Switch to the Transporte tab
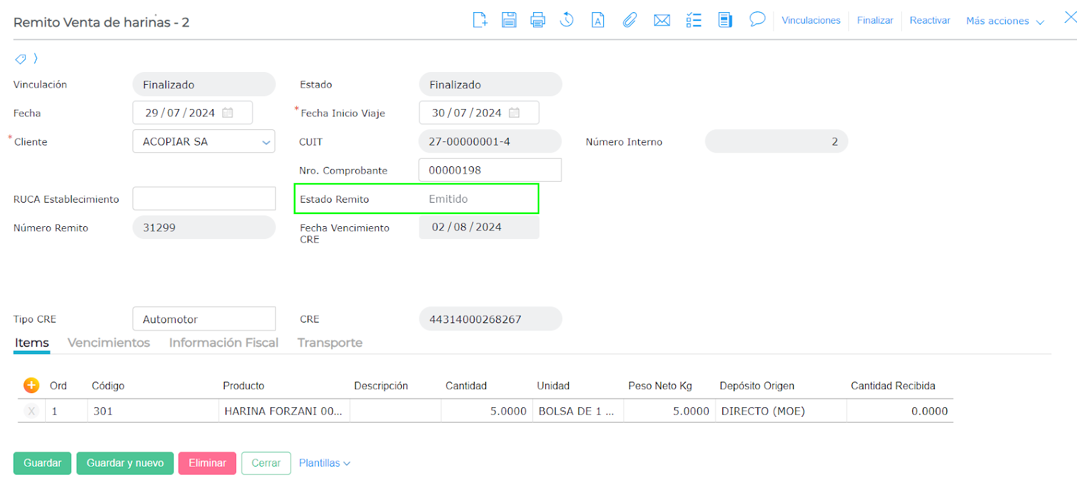This screenshot has height=478, width=1077. [x=330, y=343]
